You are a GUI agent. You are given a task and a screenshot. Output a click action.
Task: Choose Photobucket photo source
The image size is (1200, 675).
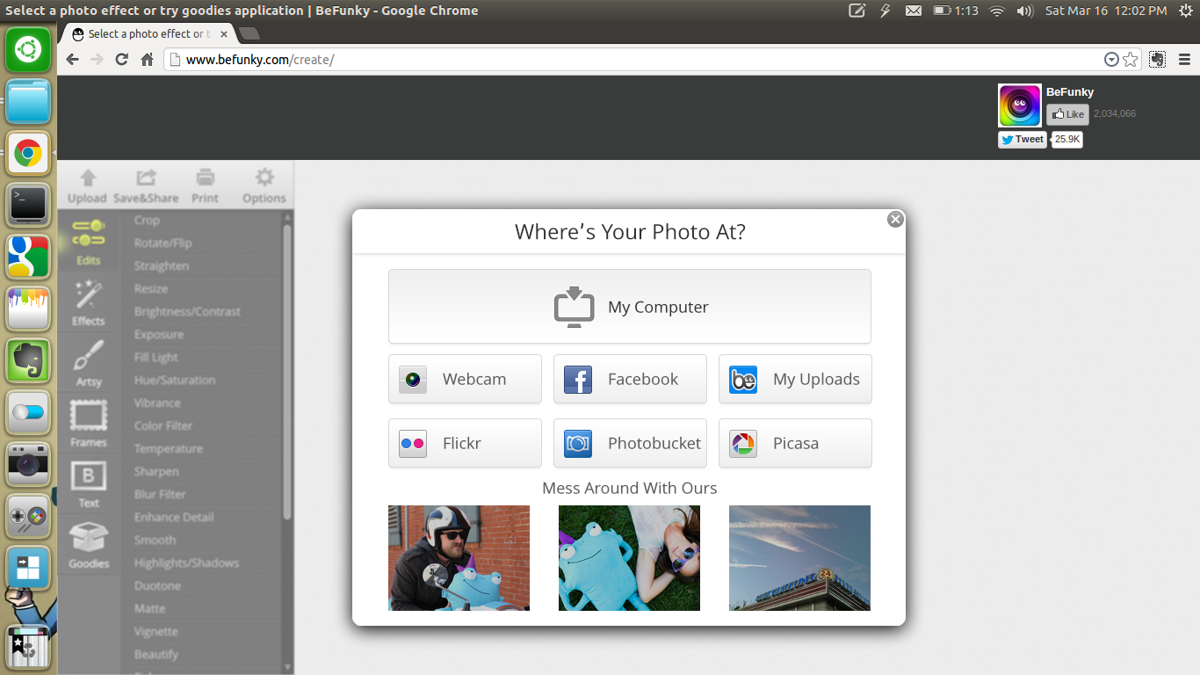click(630, 443)
